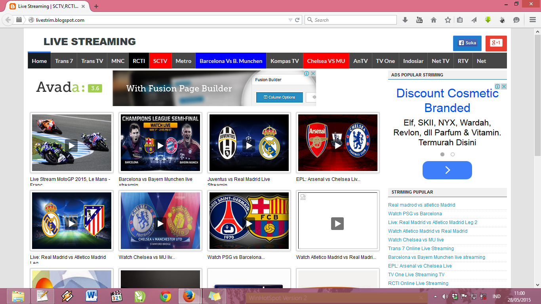The width and height of the screenshot is (541, 304).
Task: Select Trans TV in navigation bar
Action: pos(92,61)
